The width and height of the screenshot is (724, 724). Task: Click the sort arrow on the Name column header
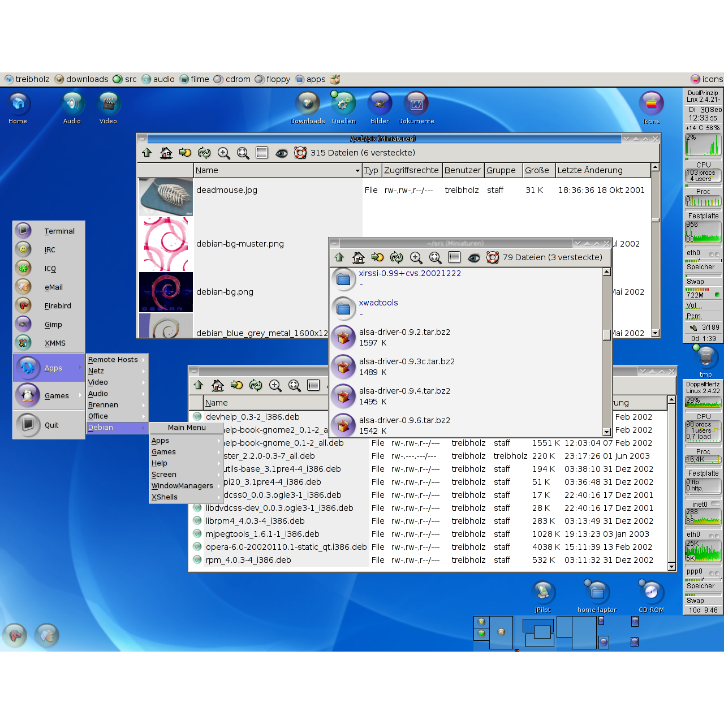[357, 171]
